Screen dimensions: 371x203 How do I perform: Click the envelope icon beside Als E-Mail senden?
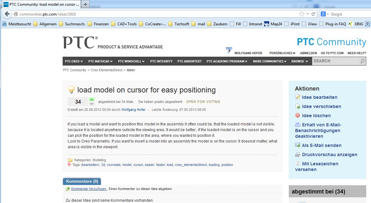(x=298, y=145)
